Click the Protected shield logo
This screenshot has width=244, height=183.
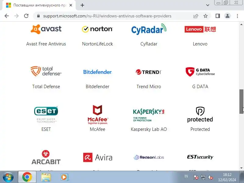pos(200,115)
